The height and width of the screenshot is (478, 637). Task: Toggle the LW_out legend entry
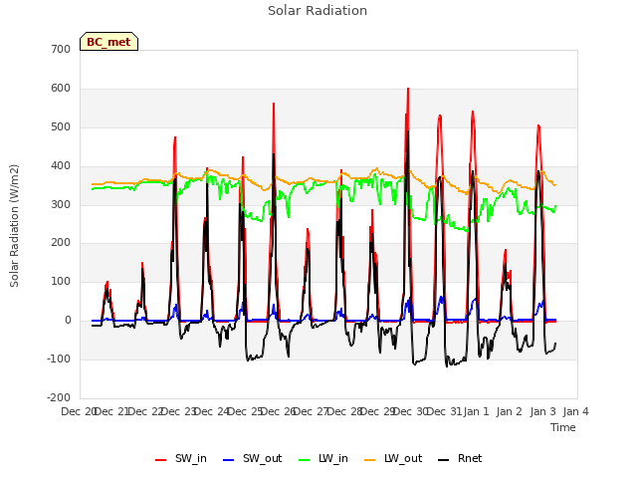click(393, 458)
